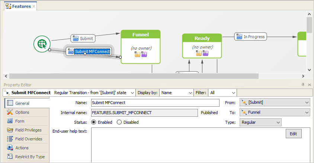Click the In Progress transition icon

pyautogui.click(x=239, y=37)
